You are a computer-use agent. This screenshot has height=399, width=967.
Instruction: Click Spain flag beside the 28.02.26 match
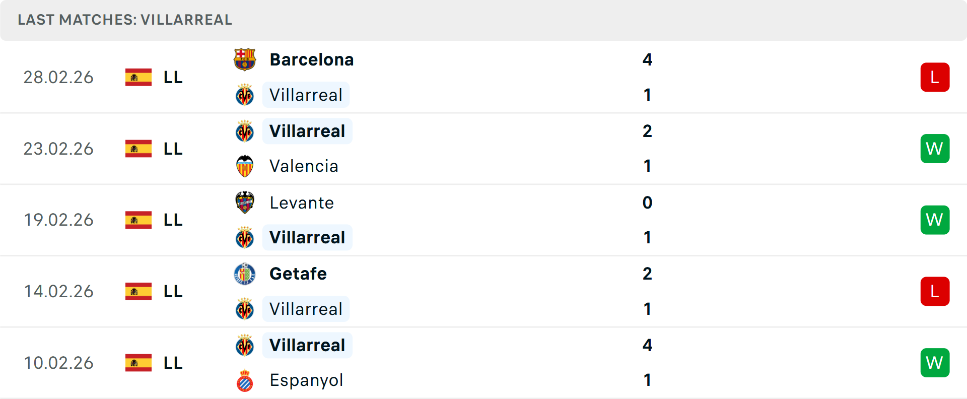(139, 78)
